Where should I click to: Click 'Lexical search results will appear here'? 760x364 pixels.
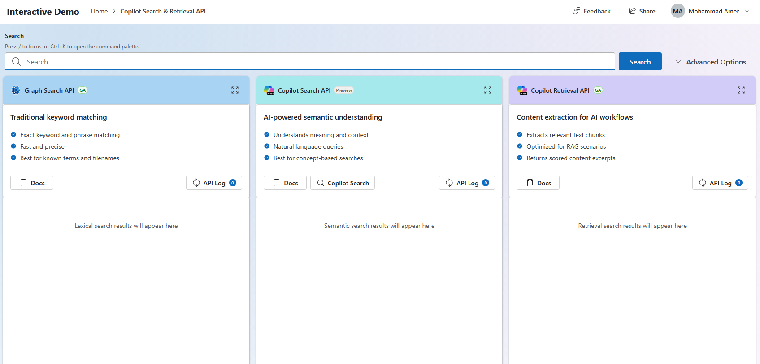[x=126, y=226]
